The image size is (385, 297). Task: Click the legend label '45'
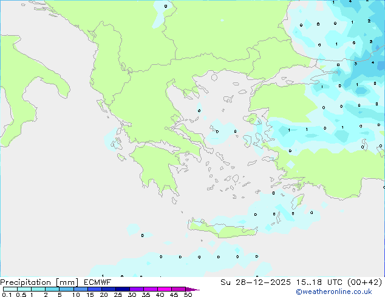[x=174, y=295]
